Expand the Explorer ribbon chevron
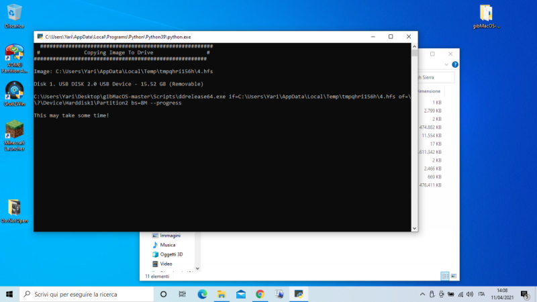537x302 pixels. [446, 64]
